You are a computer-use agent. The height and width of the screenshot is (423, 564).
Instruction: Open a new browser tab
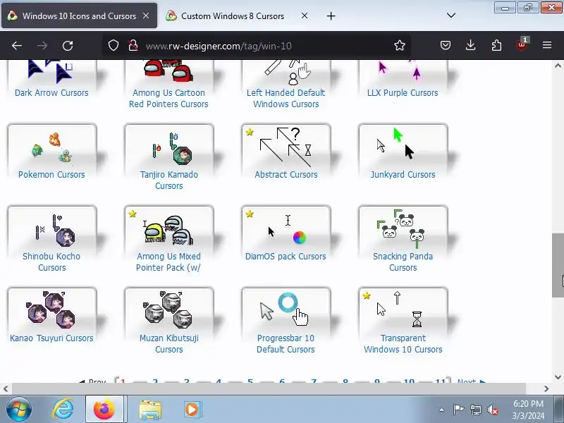tap(331, 16)
